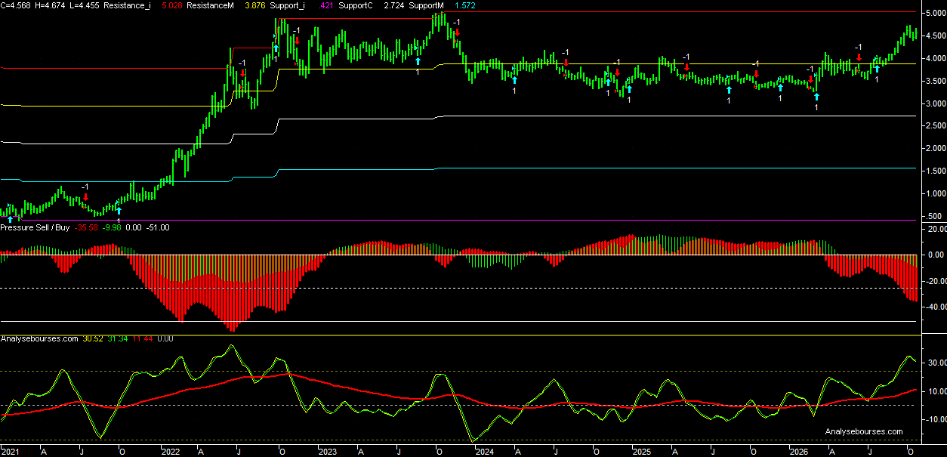Jump to 2025 on the time axis
Image resolution: width=947 pixels, height=457 pixels.
coord(641,452)
